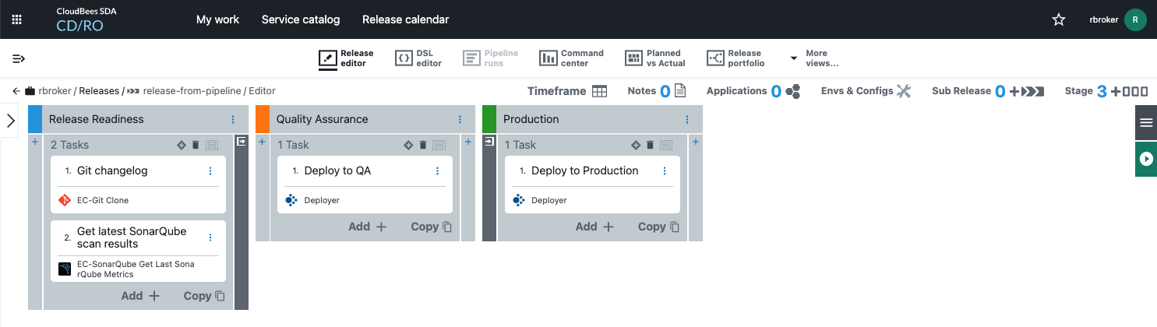This screenshot has width=1157, height=327.
Task: Click the Envs & Configs tools icon
Action: tap(904, 91)
